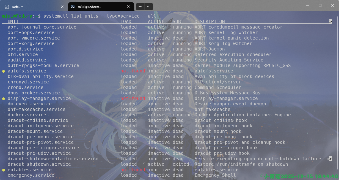Maximize the terminal window
Image resolution: width=339 pixels, height=180 pixels.
click(x=320, y=5)
